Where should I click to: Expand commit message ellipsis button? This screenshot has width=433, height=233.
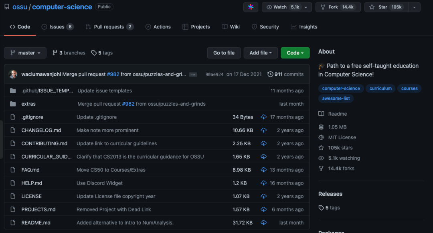click(x=193, y=74)
